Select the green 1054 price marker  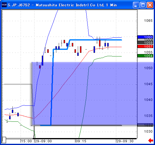pos(145,56)
